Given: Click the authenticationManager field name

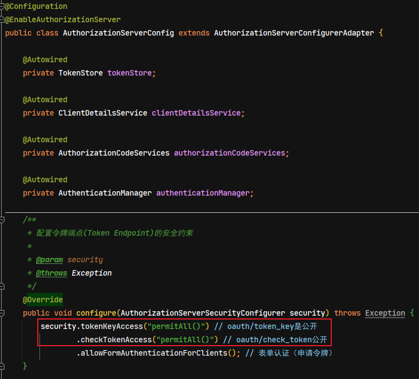Looking at the screenshot, I should pyautogui.click(x=203, y=193).
